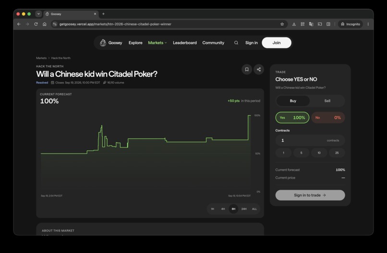Select the Yes 100% outcome
The height and width of the screenshot is (253, 387).
(x=292, y=118)
